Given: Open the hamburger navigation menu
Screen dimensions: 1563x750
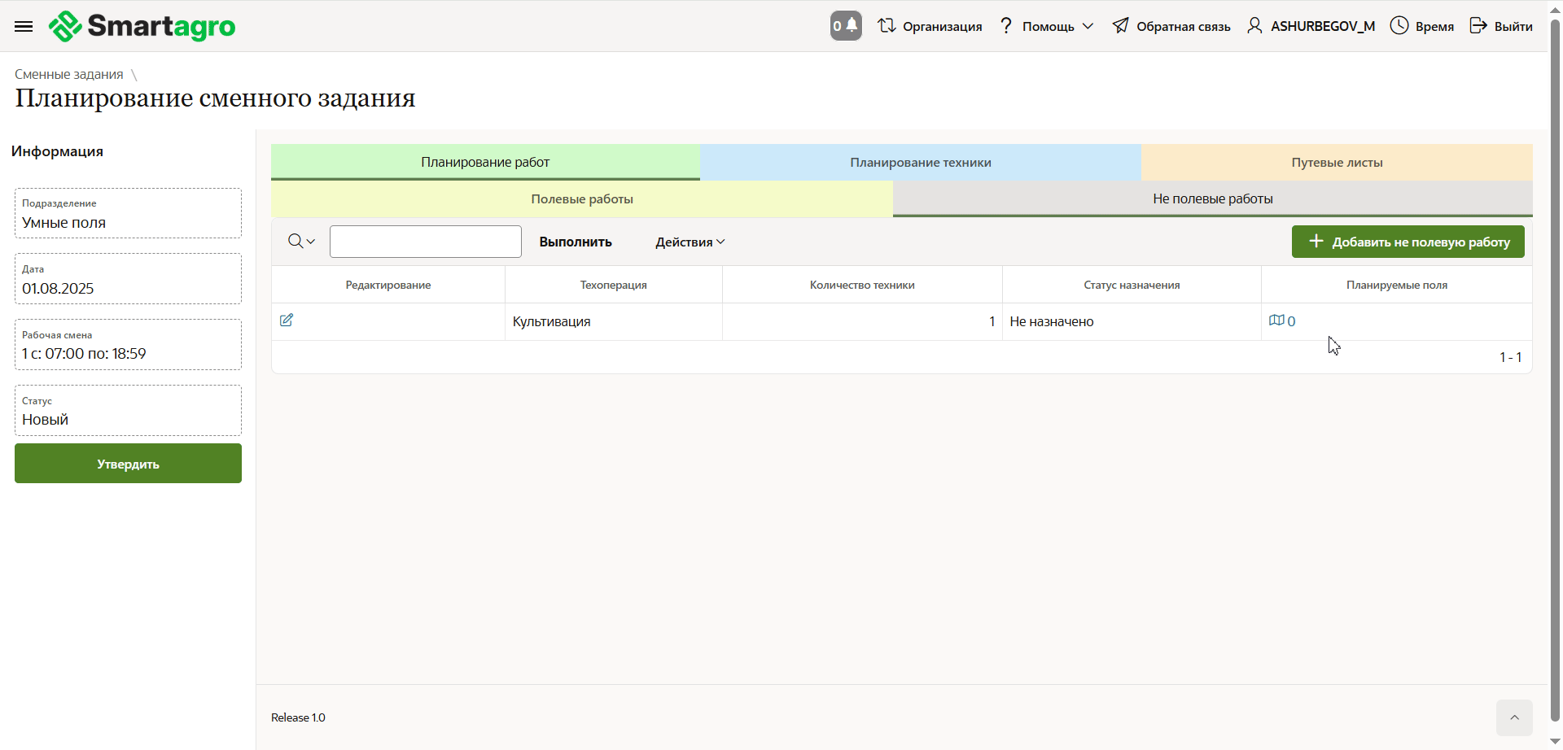Looking at the screenshot, I should (24, 27).
